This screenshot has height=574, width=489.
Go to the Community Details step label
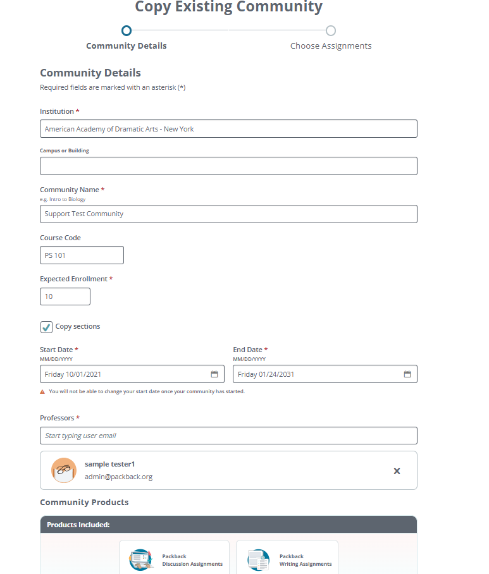point(126,46)
